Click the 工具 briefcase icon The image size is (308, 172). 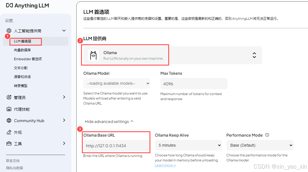click(x=9, y=144)
